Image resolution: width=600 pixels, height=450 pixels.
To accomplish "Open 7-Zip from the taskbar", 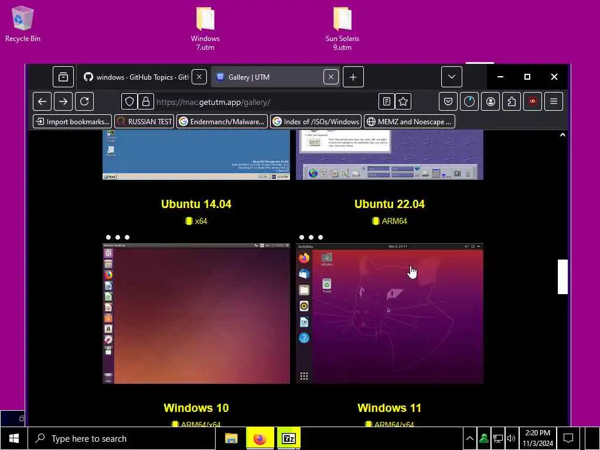I will 288,438.
